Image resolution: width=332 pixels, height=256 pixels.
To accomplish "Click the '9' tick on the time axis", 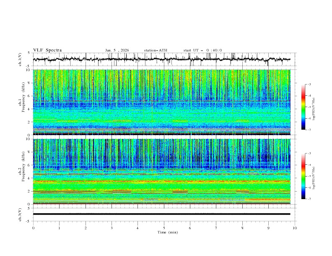I will (268, 228).
